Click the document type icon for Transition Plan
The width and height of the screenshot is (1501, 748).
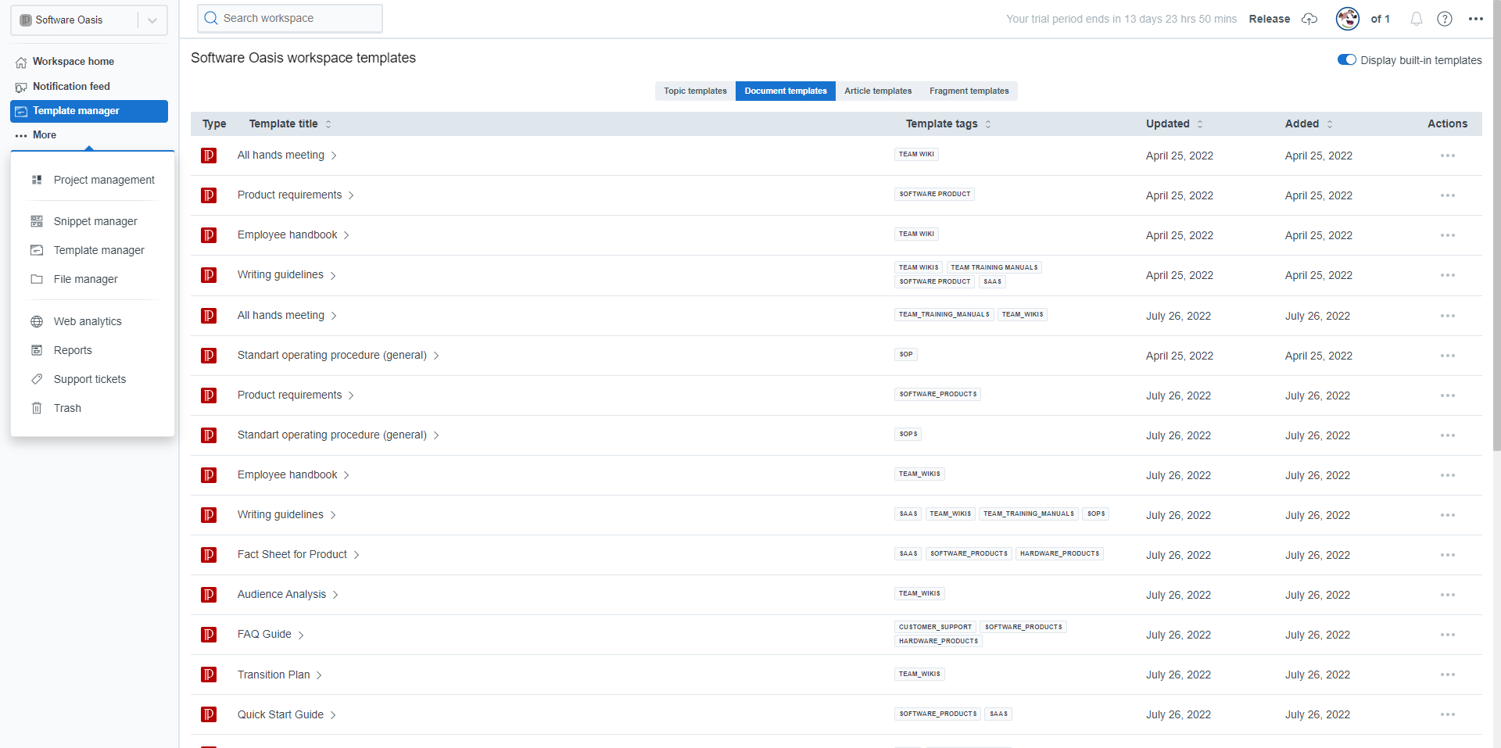[x=209, y=675]
